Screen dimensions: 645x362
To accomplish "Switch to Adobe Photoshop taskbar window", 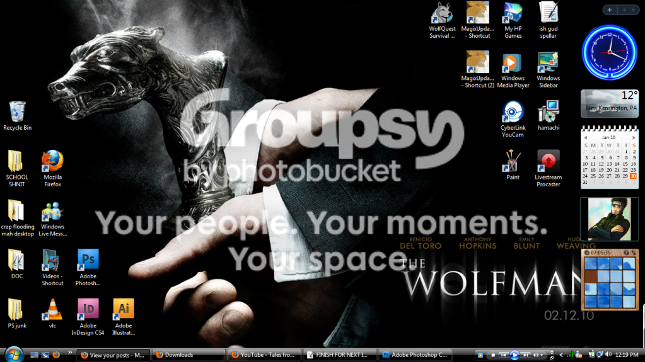I will 415,355.
